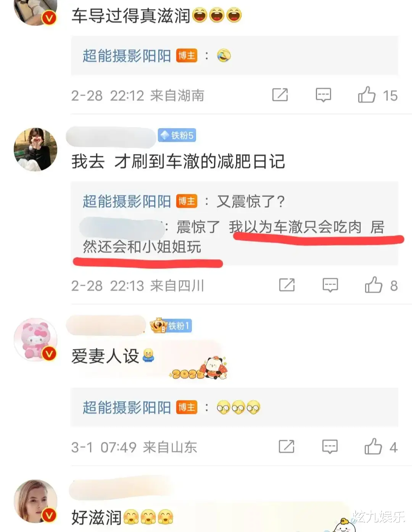The width and height of the screenshot is (412, 532).
Task: Open 超能摄影阳阳 link beside 又震惊了
Action: 127,202
